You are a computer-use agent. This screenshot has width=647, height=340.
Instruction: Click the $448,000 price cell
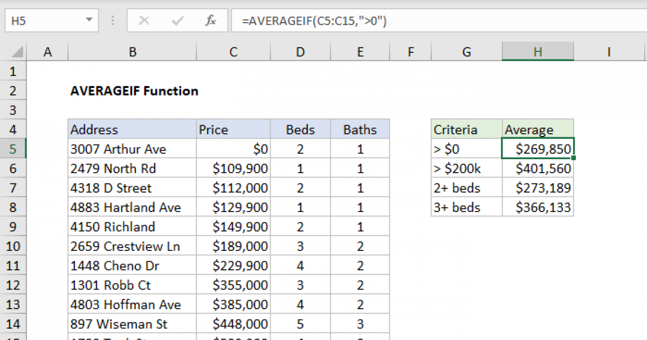pos(233,324)
